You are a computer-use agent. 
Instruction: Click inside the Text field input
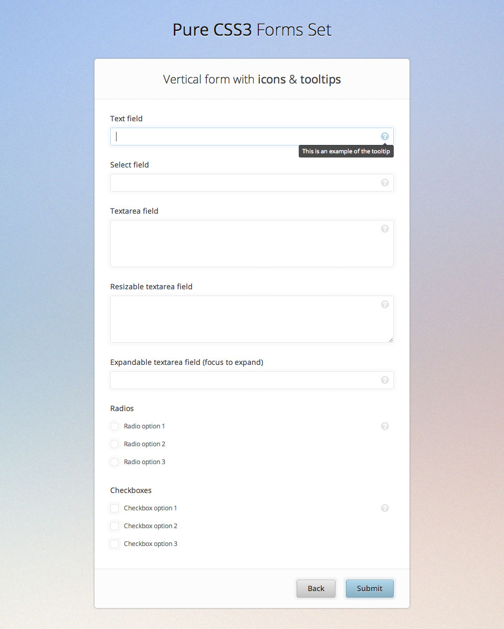tap(244, 137)
